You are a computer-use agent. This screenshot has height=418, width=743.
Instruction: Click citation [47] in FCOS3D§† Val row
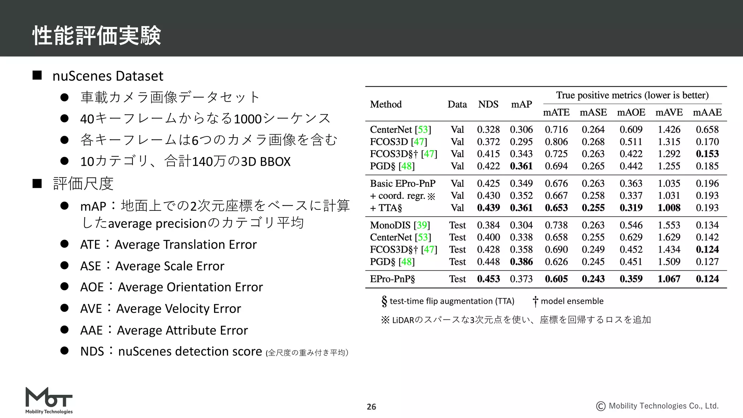click(x=429, y=154)
